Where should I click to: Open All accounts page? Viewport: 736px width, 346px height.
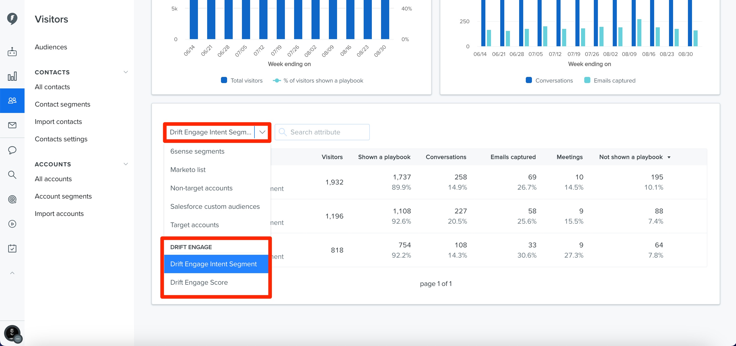tap(53, 179)
